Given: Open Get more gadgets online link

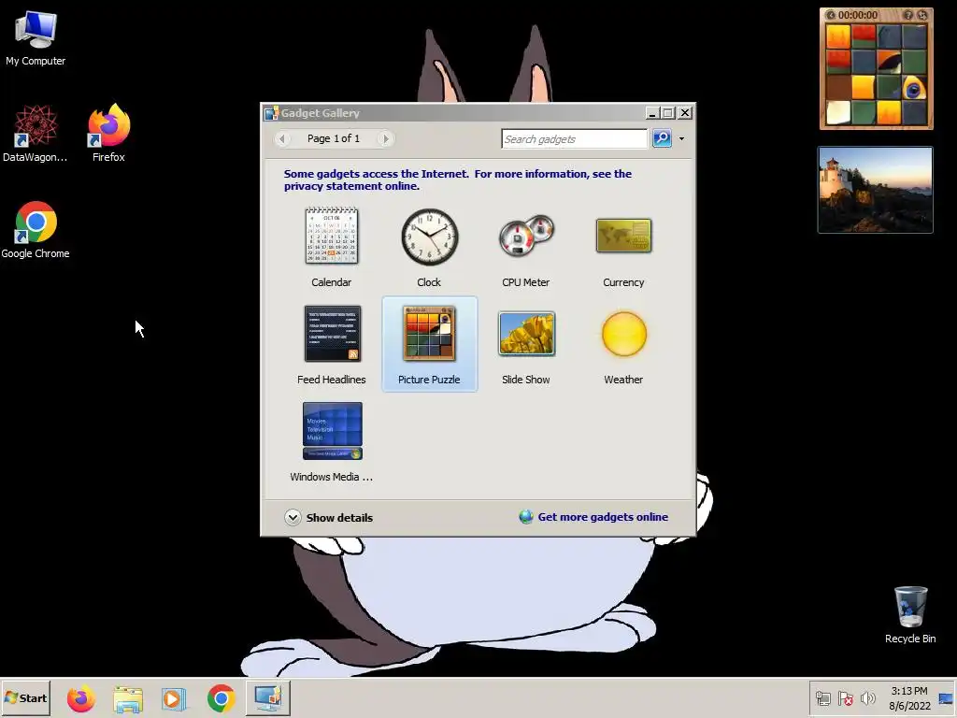Looking at the screenshot, I should (603, 516).
